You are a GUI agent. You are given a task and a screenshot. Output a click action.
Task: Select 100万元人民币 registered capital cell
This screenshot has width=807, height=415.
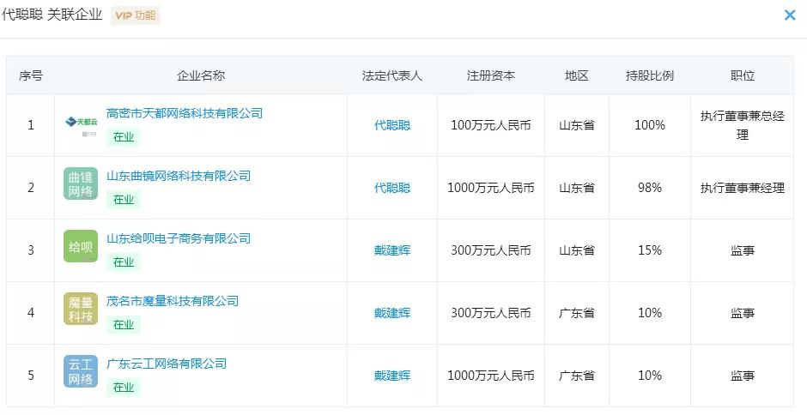coord(491,125)
